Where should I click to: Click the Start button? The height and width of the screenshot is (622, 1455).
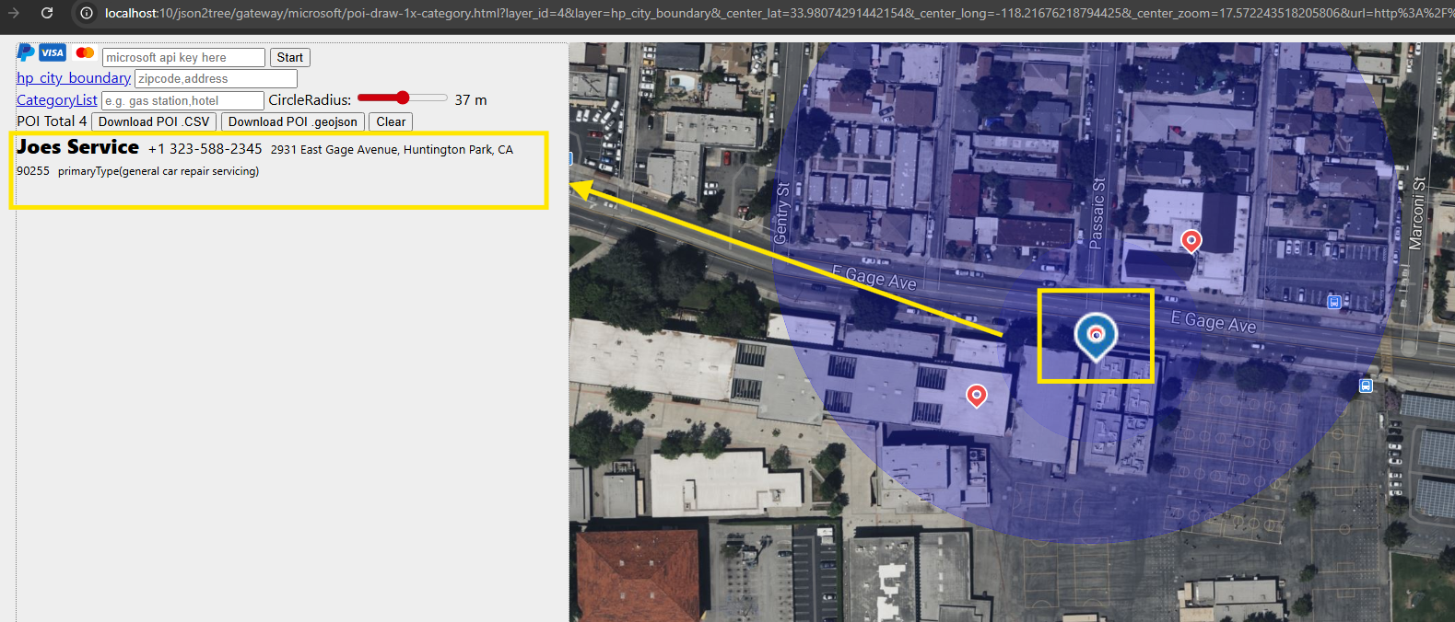289,57
